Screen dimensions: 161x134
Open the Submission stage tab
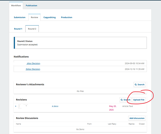(20, 17)
